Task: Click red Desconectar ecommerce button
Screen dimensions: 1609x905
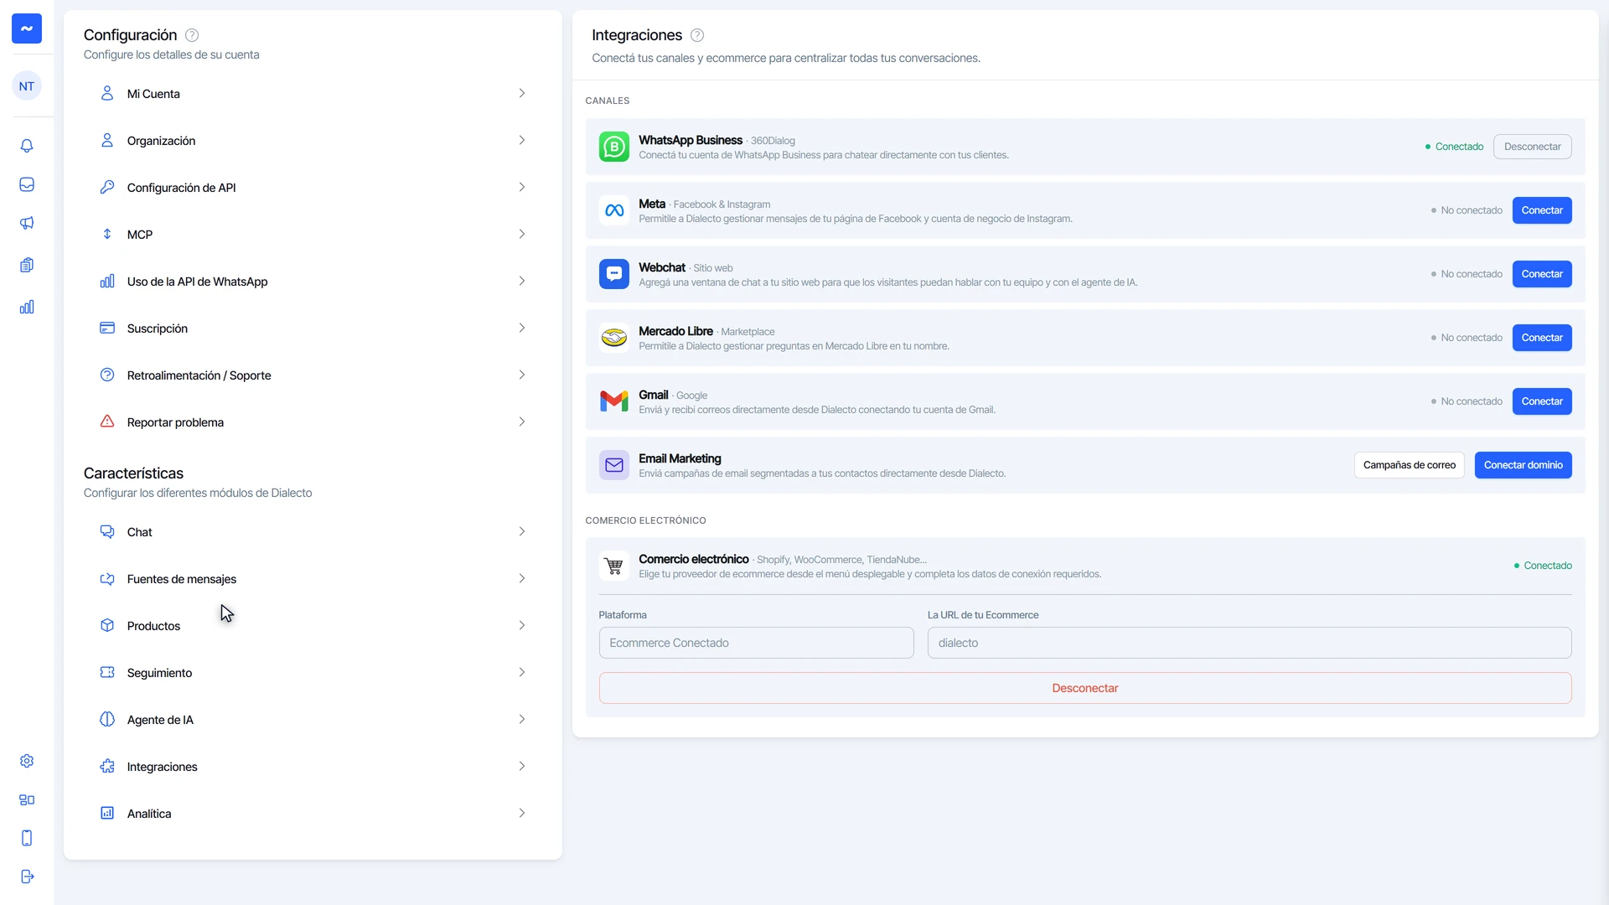Action: pos(1085,688)
